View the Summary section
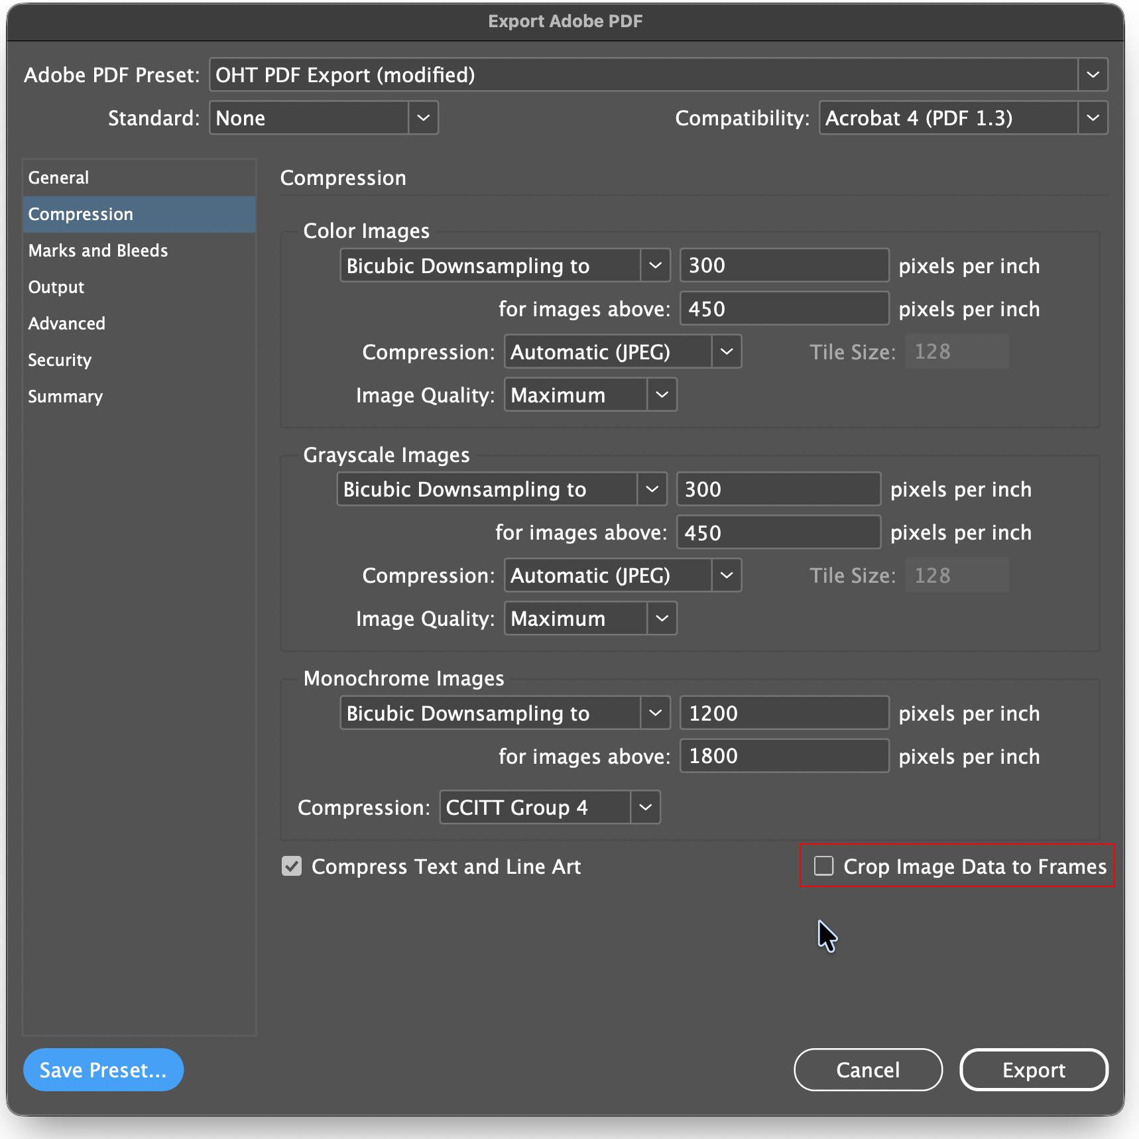The width and height of the screenshot is (1139, 1139). click(x=65, y=396)
